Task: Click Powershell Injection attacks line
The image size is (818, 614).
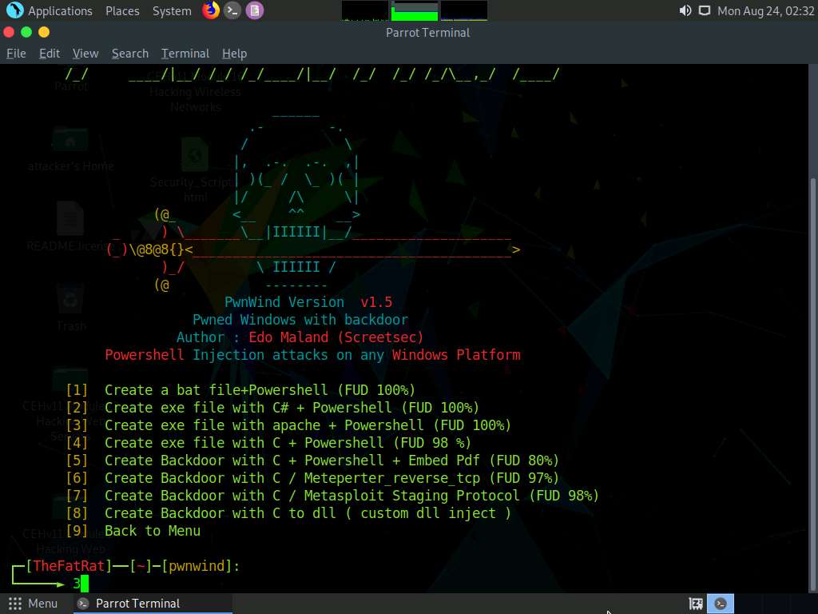Action: tap(312, 355)
